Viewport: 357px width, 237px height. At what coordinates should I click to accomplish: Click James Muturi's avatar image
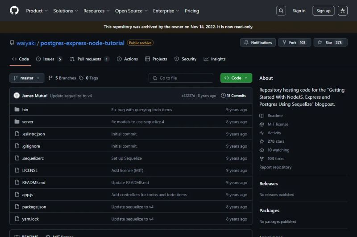[x=17, y=96]
